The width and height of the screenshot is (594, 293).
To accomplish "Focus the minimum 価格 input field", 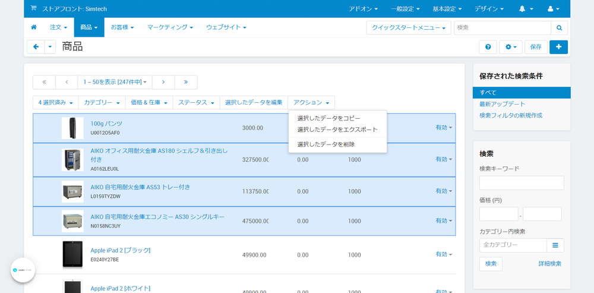I will tap(498, 214).
